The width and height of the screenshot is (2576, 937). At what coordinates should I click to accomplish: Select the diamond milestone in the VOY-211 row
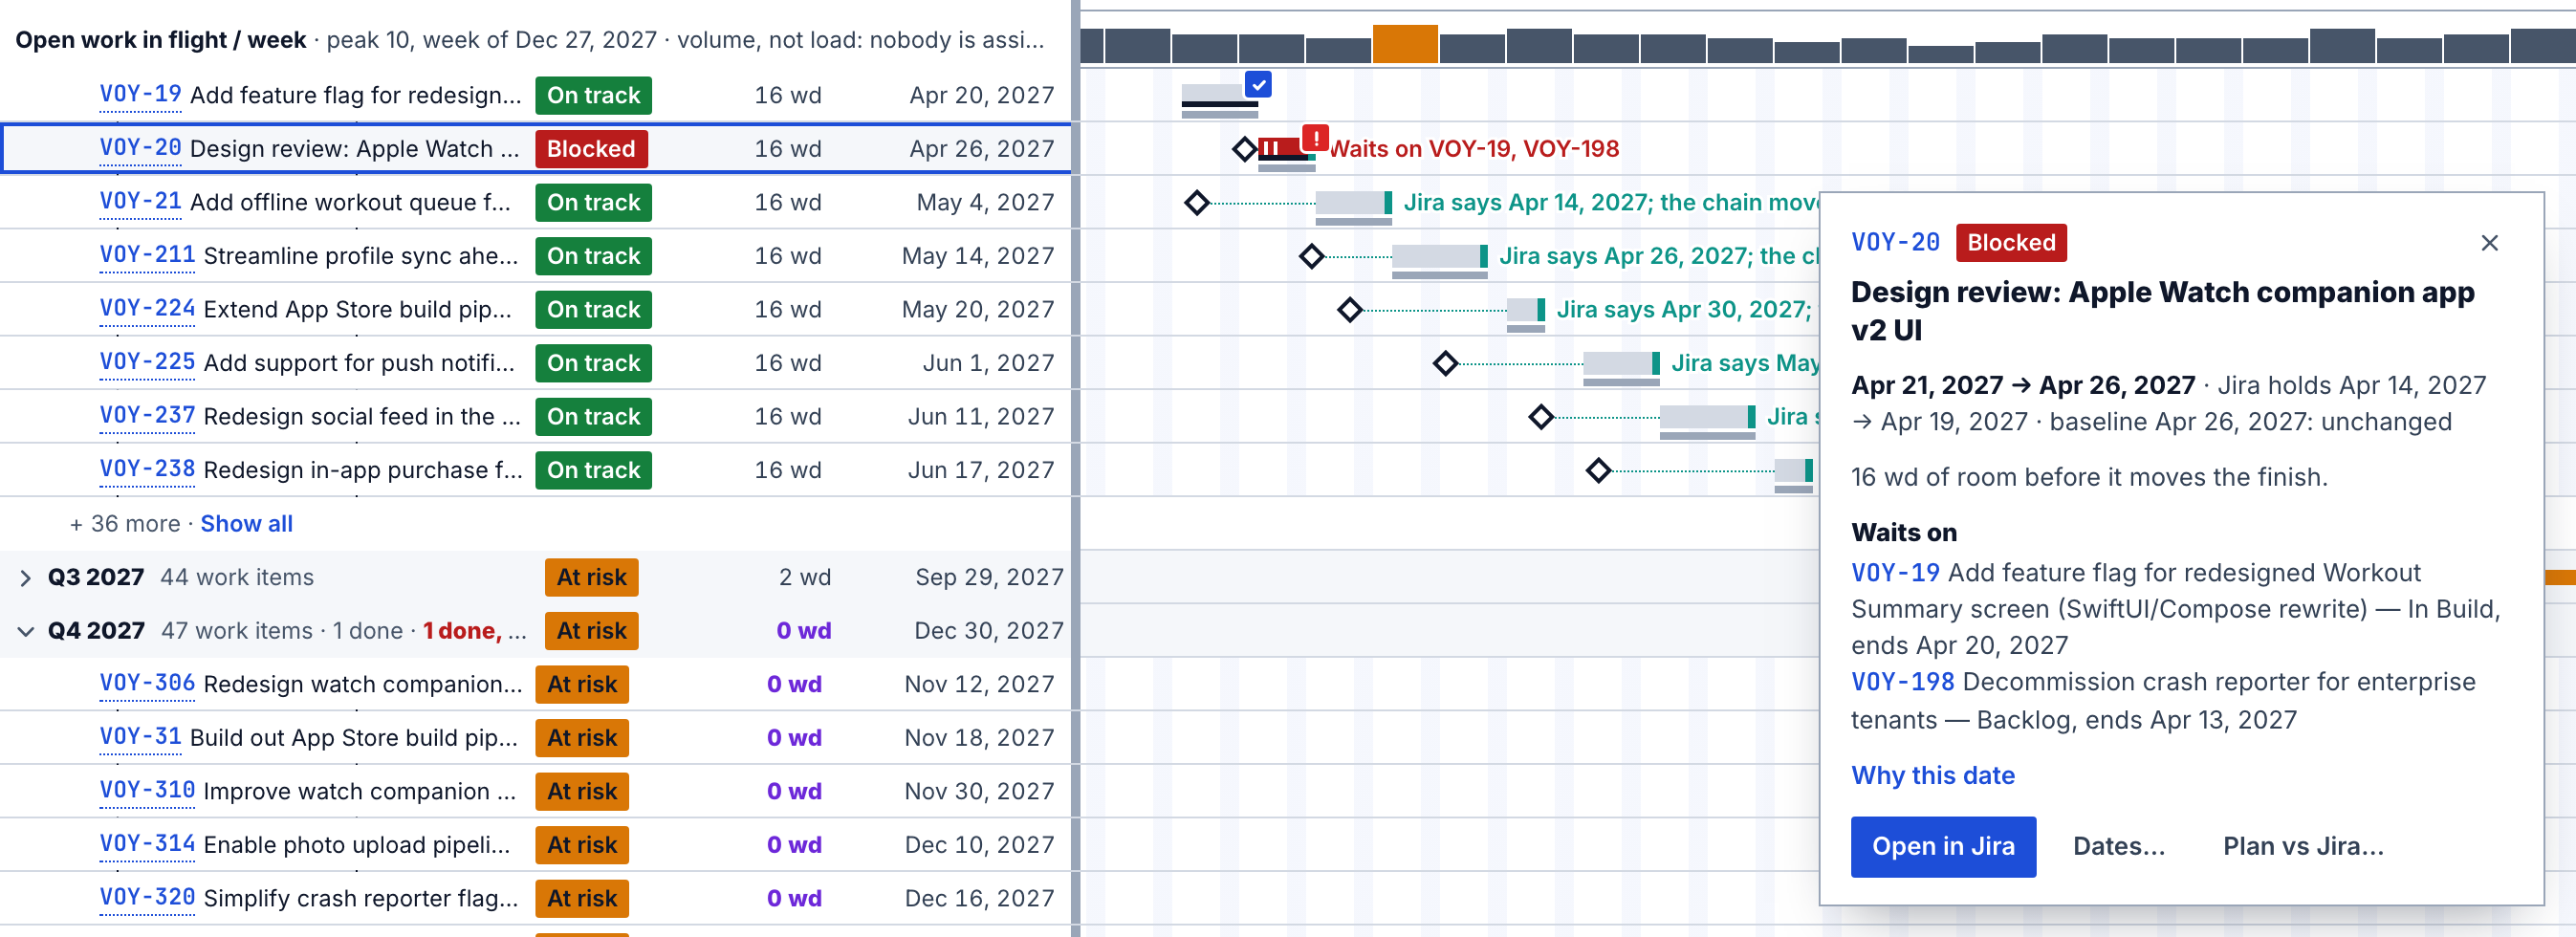tap(1311, 256)
